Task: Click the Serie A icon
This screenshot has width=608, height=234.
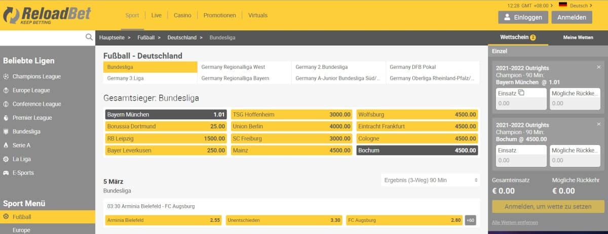Action: pos(6,145)
